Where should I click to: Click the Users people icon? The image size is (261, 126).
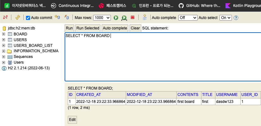pos(10,62)
